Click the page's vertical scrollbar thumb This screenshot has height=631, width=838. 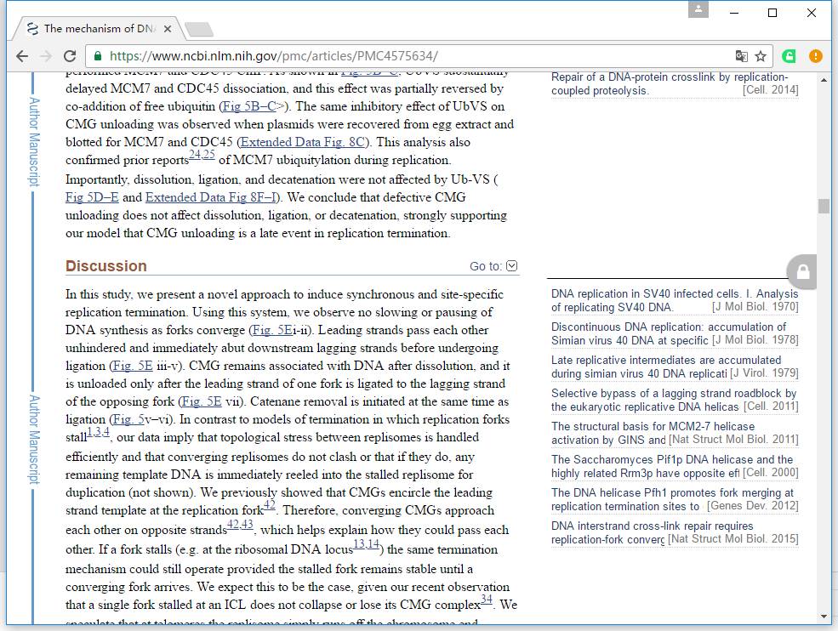[823, 206]
